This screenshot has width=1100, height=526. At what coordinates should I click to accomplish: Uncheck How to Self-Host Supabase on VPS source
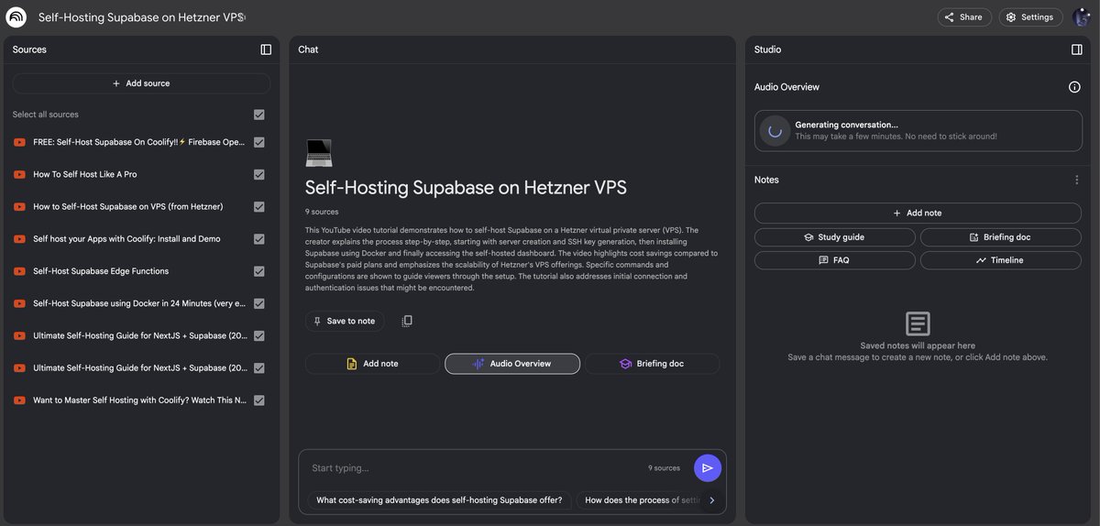pyautogui.click(x=259, y=207)
